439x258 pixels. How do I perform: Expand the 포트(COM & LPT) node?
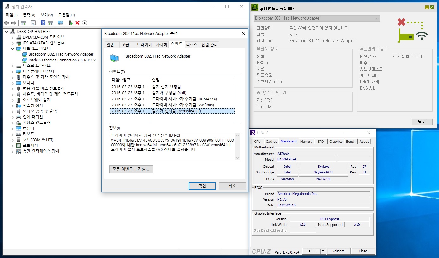pos(13,140)
